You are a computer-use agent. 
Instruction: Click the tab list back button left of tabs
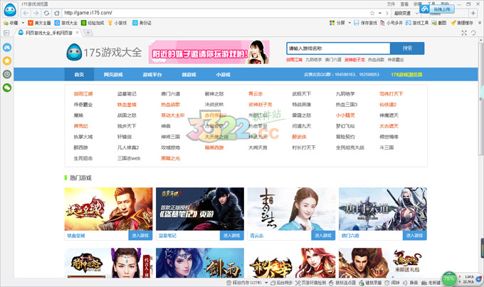(x=6, y=33)
